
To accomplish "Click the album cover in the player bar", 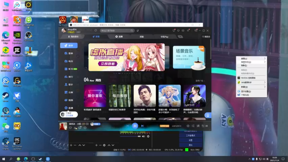I will coord(63,126).
